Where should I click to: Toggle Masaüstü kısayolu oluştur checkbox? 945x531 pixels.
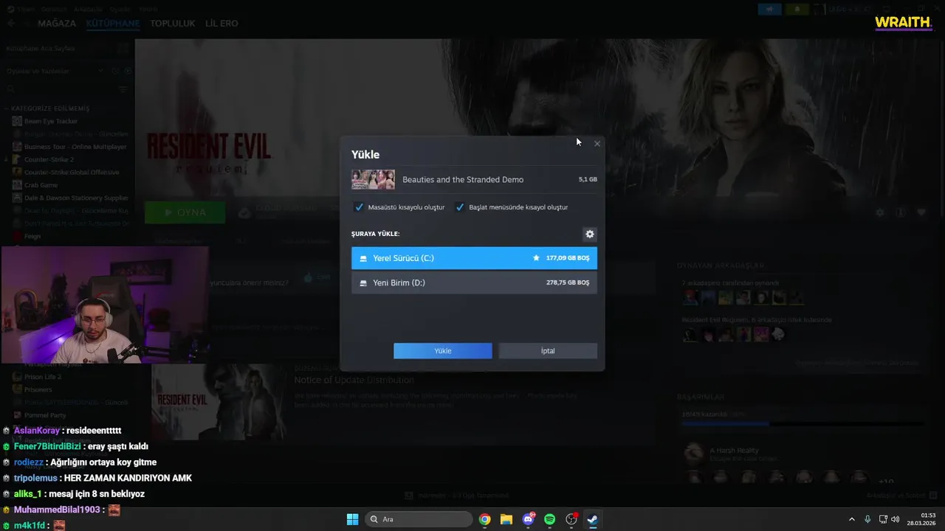pos(360,207)
